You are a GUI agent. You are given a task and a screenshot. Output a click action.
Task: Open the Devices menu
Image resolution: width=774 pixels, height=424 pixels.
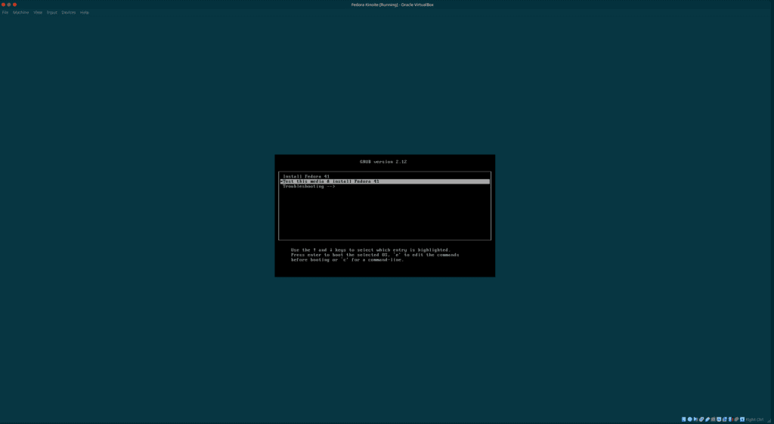coord(69,13)
